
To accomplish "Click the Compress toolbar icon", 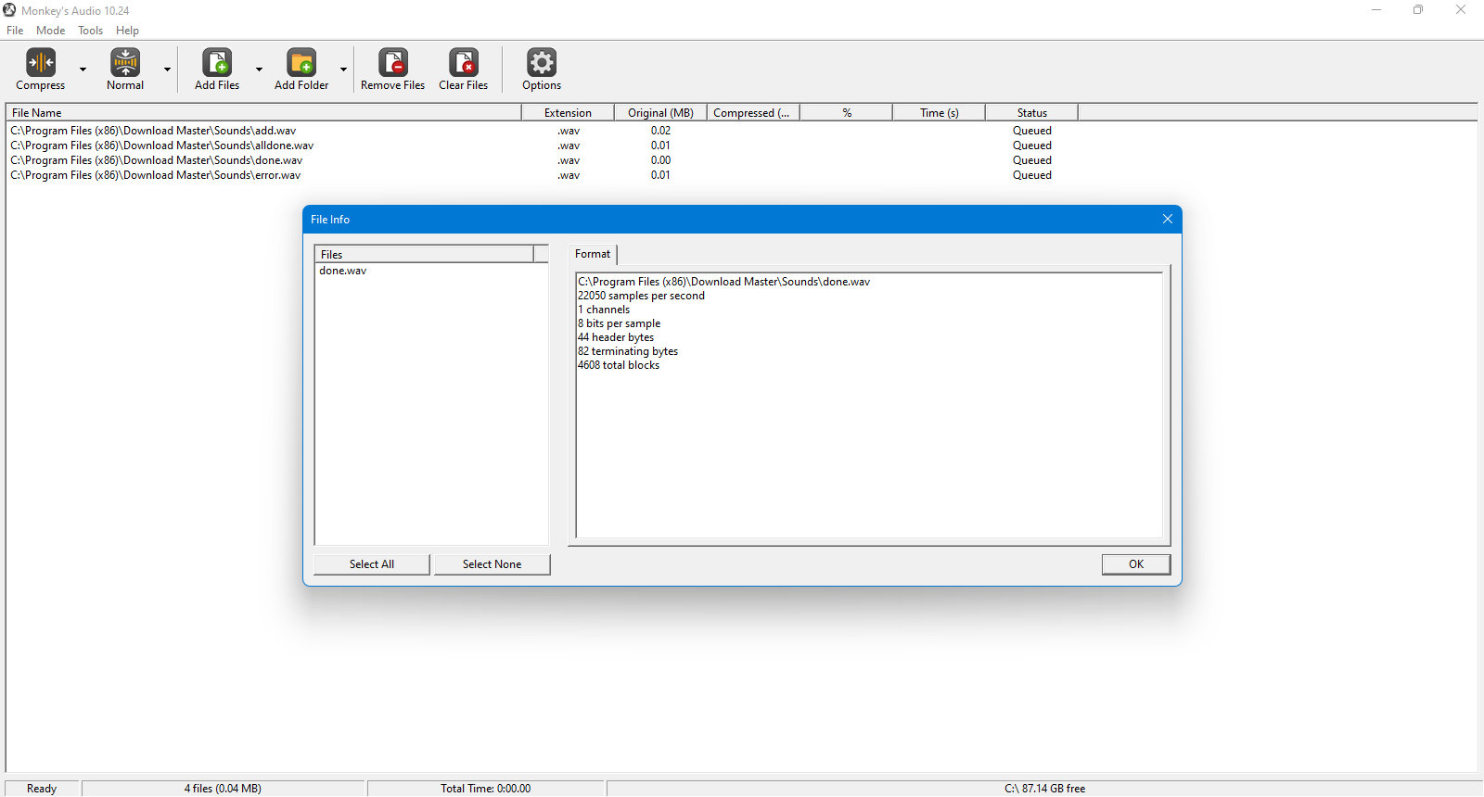I will tap(41, 62).
